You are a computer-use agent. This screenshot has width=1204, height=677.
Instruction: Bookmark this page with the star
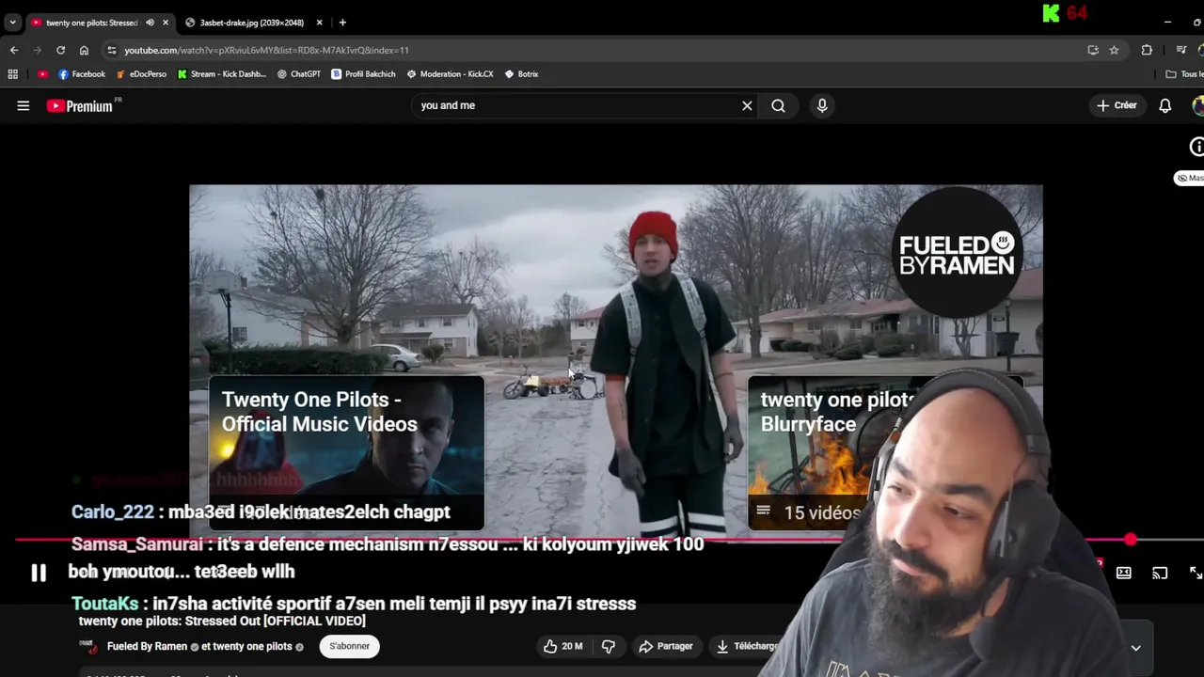click(1114, 50)
